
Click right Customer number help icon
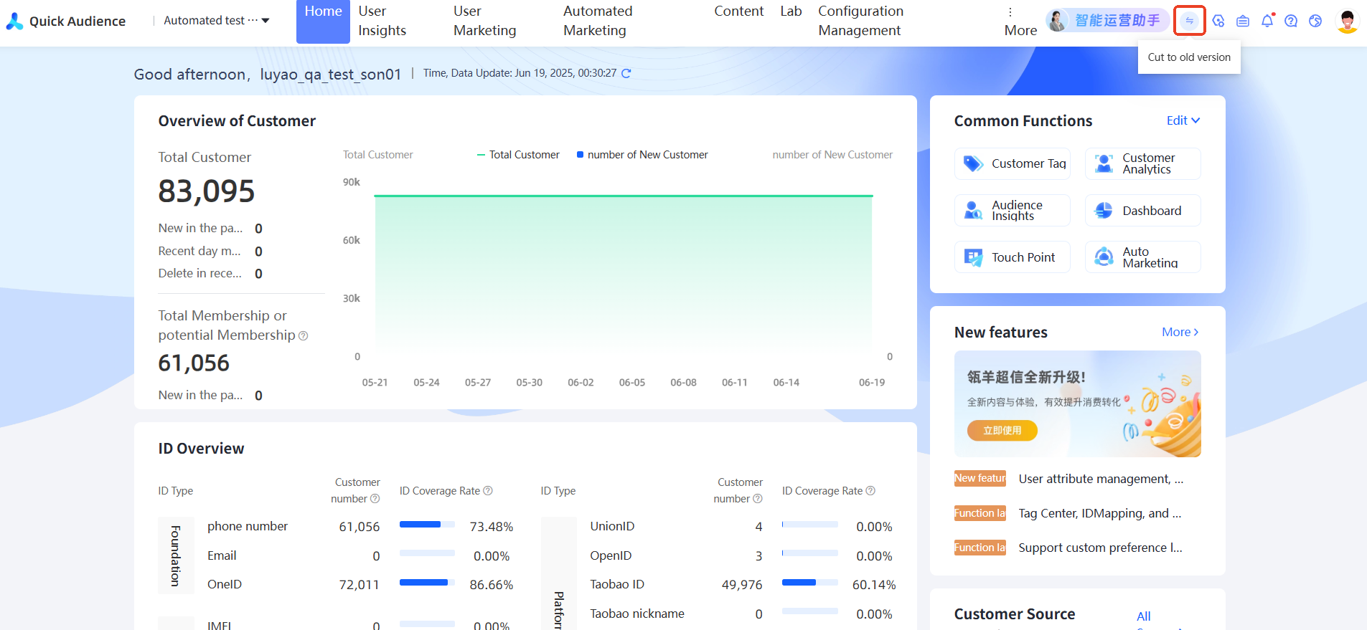pos(758,499)
